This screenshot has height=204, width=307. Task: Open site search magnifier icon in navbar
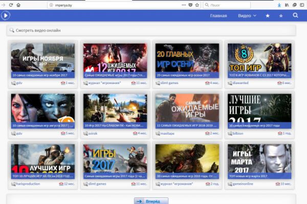coord(295,15)
